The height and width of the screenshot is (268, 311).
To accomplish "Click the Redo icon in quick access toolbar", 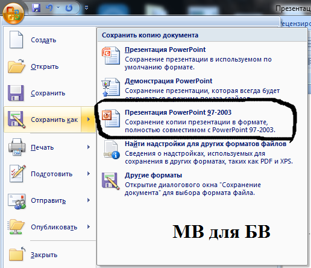I will pyautogui.click(x=69, y=8).
